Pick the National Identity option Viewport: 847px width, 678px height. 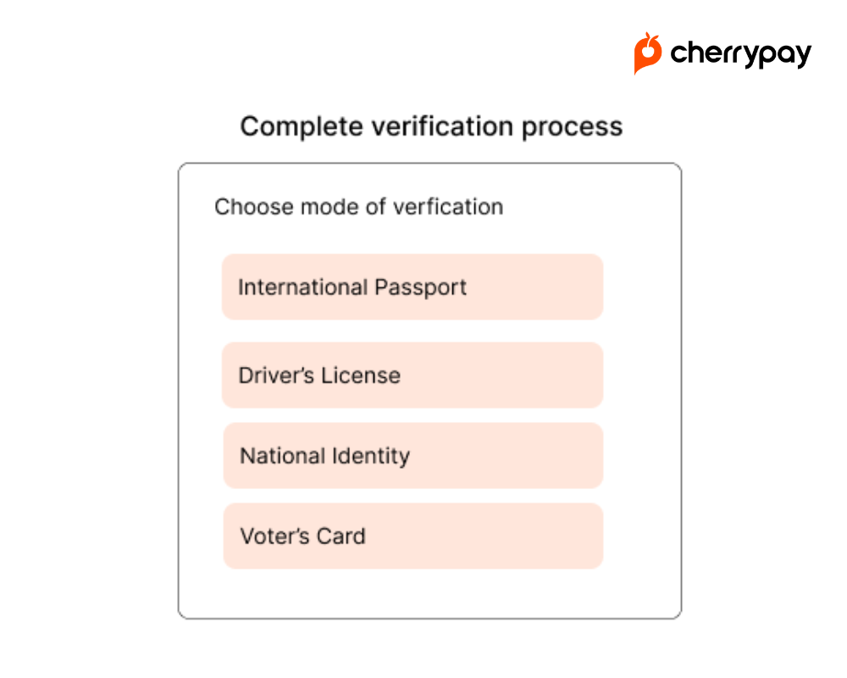pos(412,455)
